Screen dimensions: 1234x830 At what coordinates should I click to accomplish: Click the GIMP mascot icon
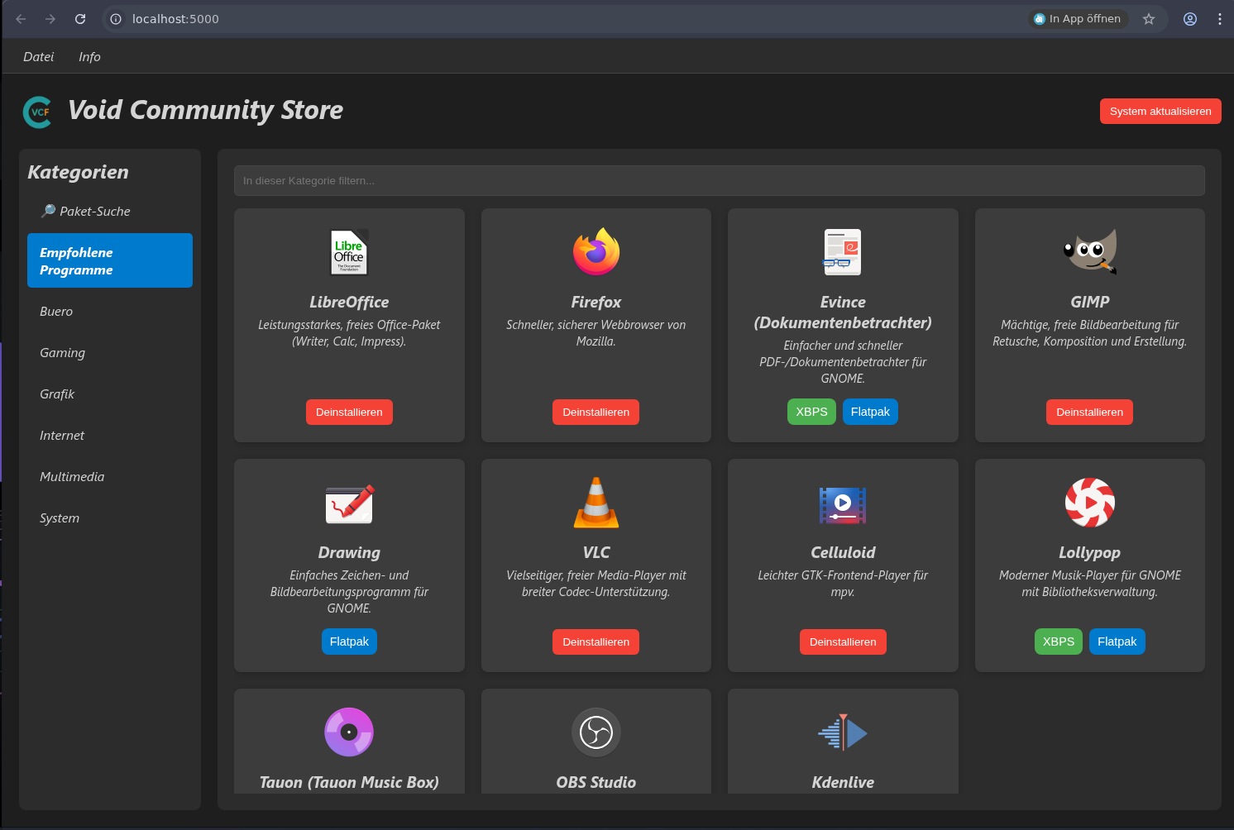click(x=1089, y=252)
